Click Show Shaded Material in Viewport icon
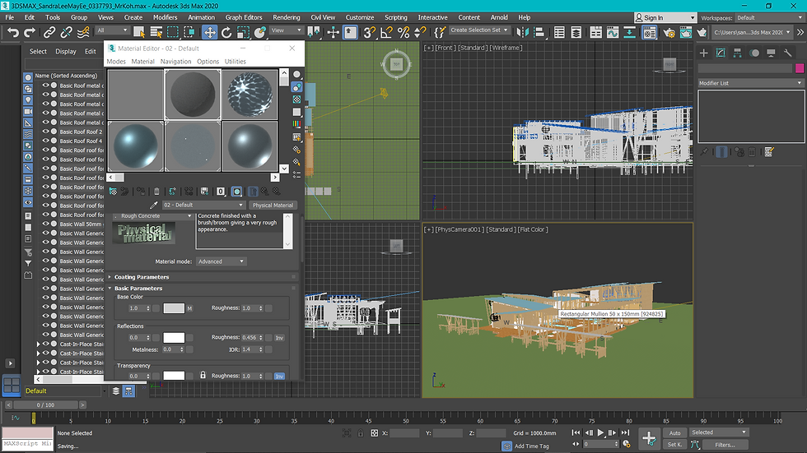Image resolution: width=807 pixels, height=453 pixels. 237,191
